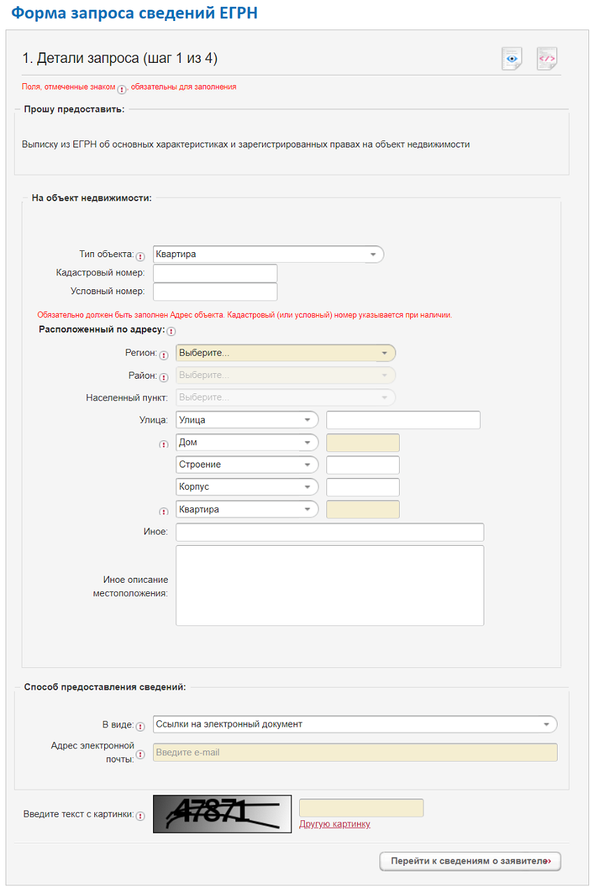Click the Другую картинку link
The width and height of the screenshot is (594, 893).
[335, 825]
